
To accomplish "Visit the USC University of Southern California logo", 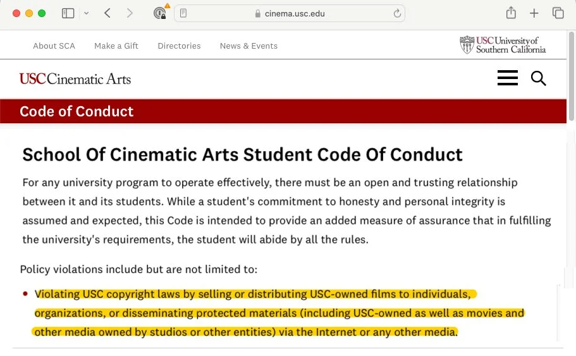I will click(503, 45).
